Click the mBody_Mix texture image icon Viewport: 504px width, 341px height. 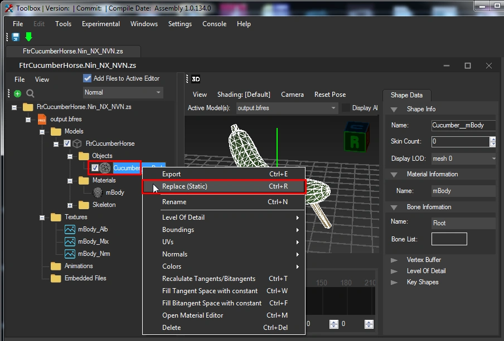[70, 241]
